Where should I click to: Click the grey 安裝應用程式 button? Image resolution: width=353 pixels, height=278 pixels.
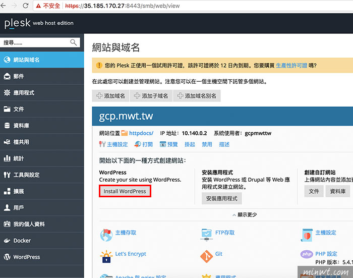click(222, 198)
